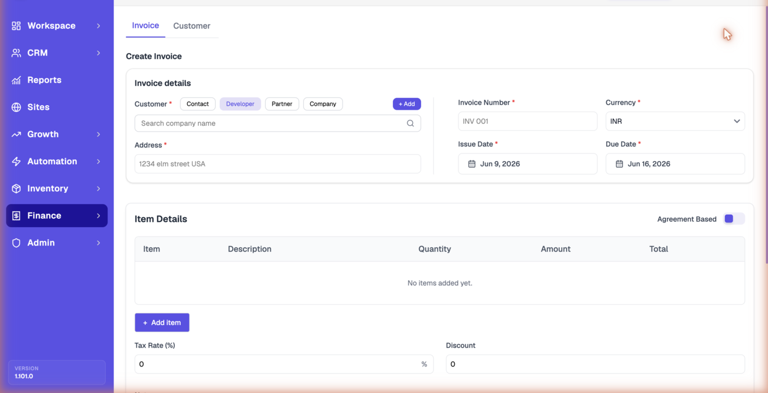The image size is (768, 393).
Task: Click the calendar icon in Due Date
Action: point(619,164)
